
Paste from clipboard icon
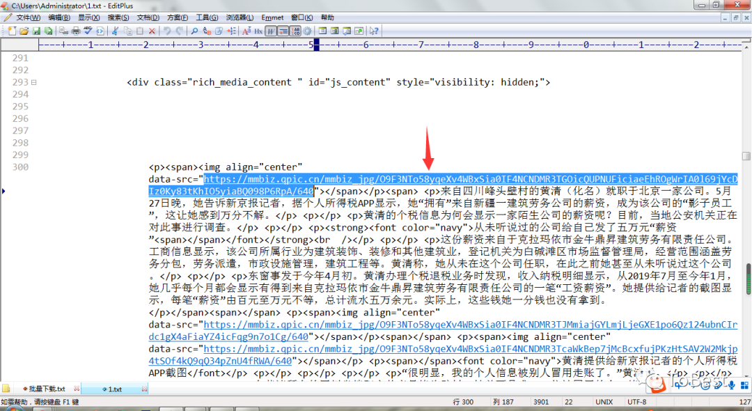click(x=139, y=31)
